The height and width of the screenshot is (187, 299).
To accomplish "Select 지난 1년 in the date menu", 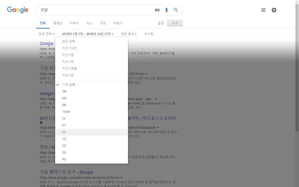I will [x=92, y=75].
